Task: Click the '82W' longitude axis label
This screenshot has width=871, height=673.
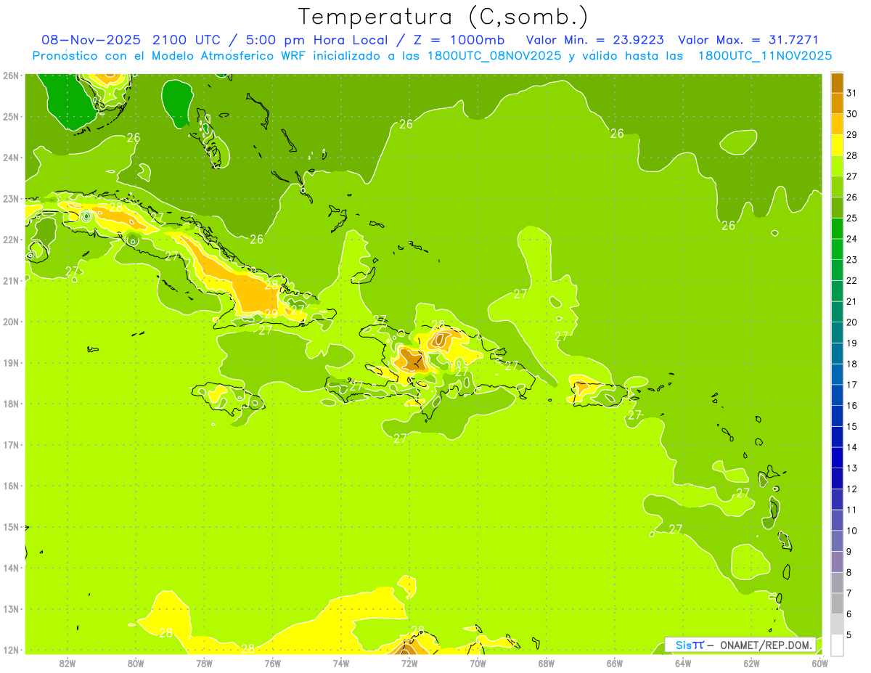Action: point(68,663)
